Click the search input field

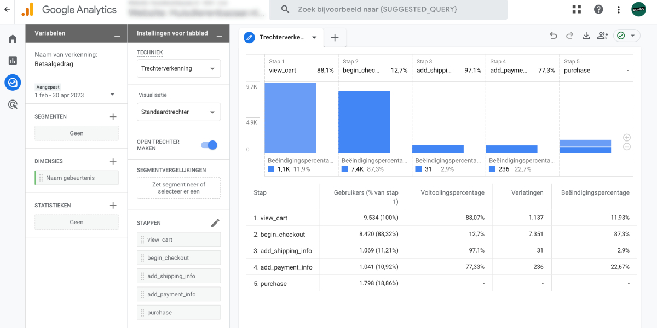[391, 9]
